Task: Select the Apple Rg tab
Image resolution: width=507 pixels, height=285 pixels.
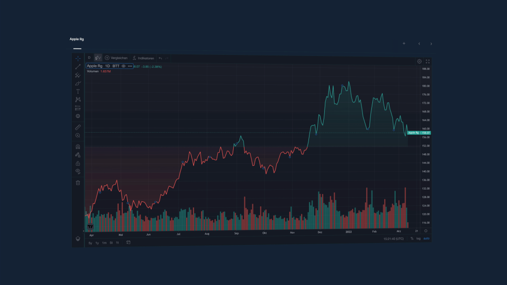Action: pyautogui.click(x=77, y=39)
